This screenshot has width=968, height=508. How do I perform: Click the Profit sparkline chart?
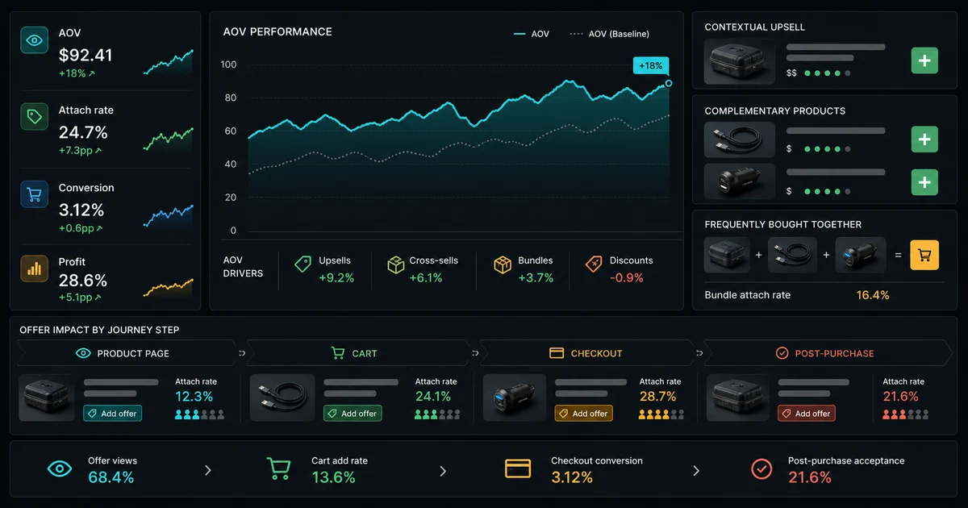tap(169, 288)
